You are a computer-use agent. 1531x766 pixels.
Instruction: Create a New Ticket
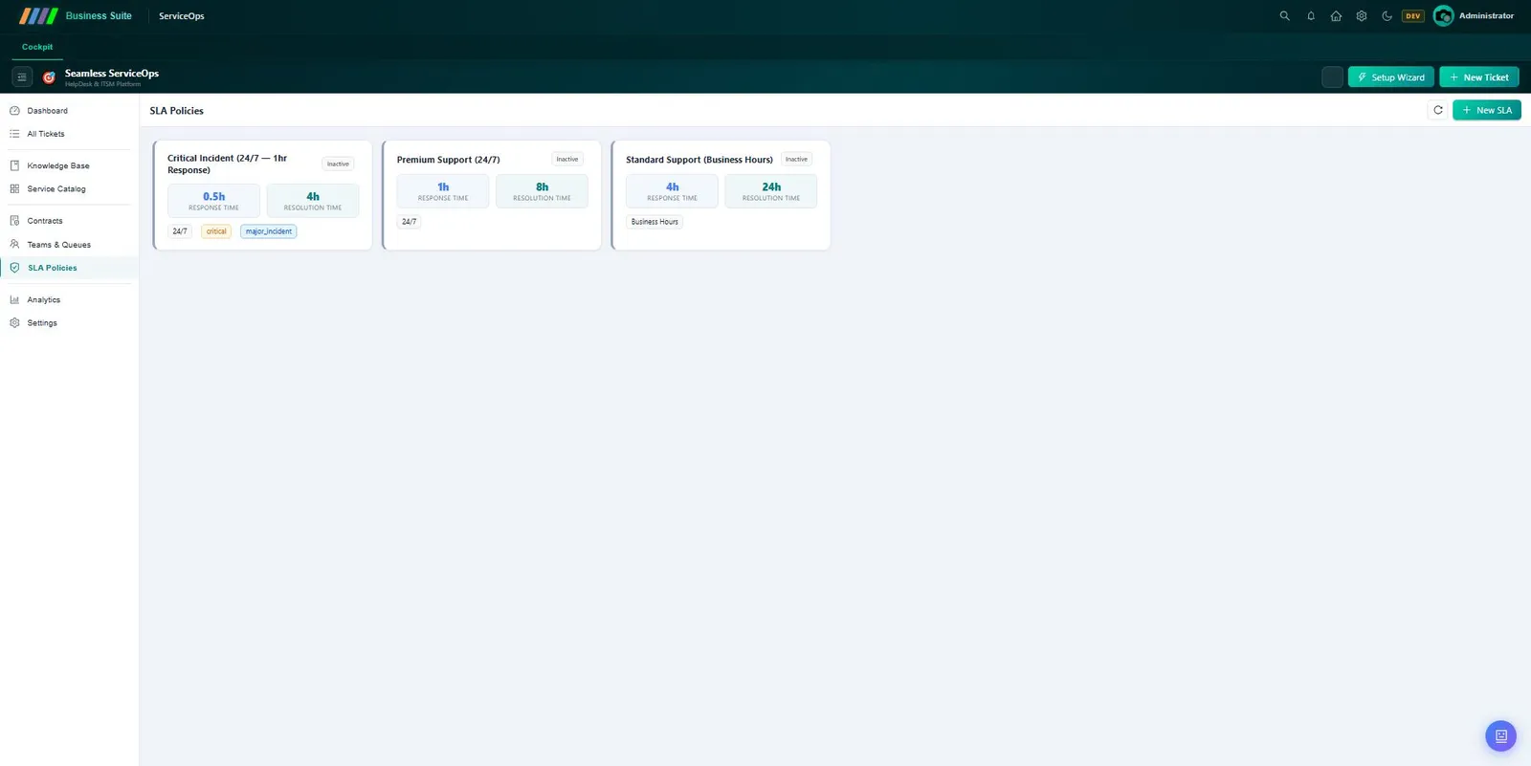[x=1478, y=77]
